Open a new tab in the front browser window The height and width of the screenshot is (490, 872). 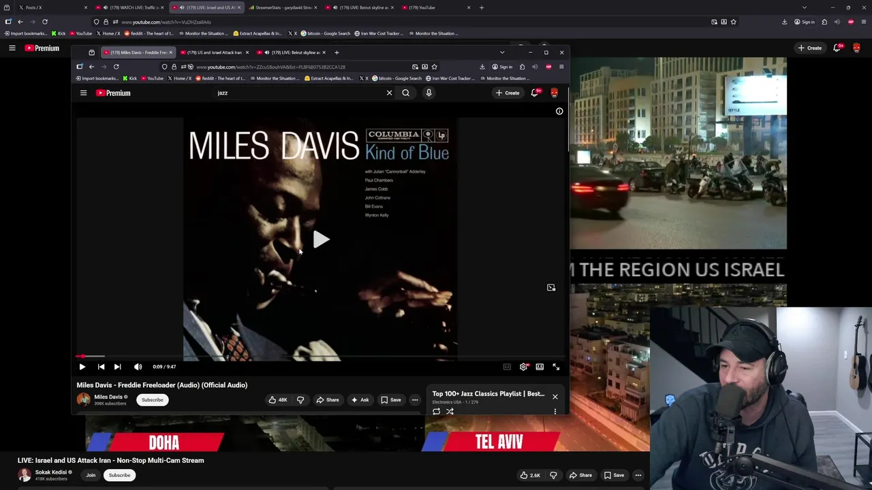[x=337, y=52]
